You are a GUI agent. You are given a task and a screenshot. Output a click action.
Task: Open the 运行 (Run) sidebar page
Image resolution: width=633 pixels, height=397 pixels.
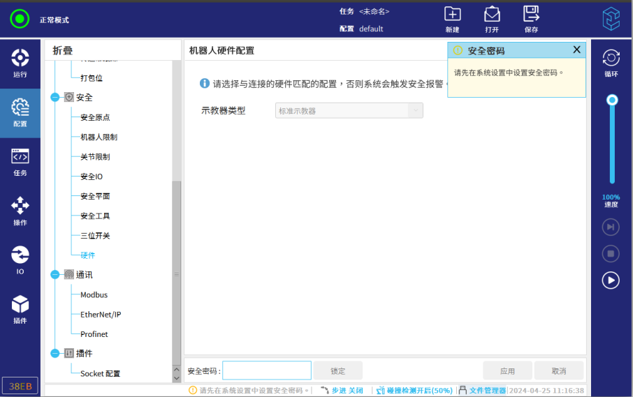click(20, 63)
